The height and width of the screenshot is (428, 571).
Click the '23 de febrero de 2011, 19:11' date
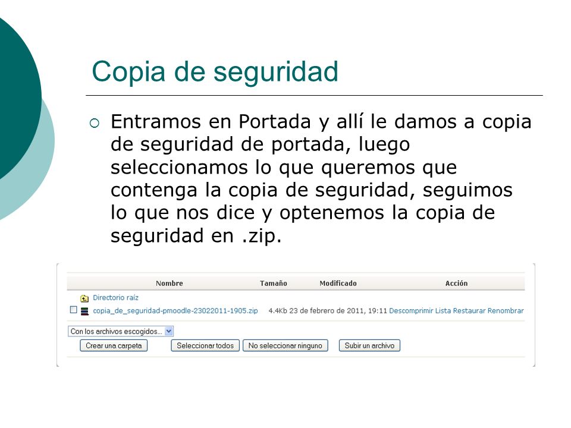click(338, 311)
